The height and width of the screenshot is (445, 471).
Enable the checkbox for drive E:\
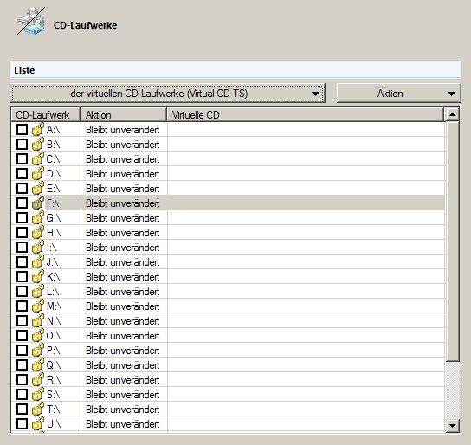point(22,188)
